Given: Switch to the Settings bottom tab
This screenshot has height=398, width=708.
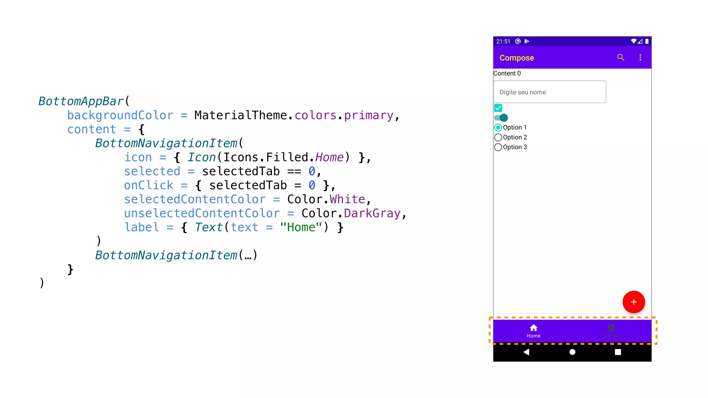Looking at the screenshot, I should pos(611,331).
